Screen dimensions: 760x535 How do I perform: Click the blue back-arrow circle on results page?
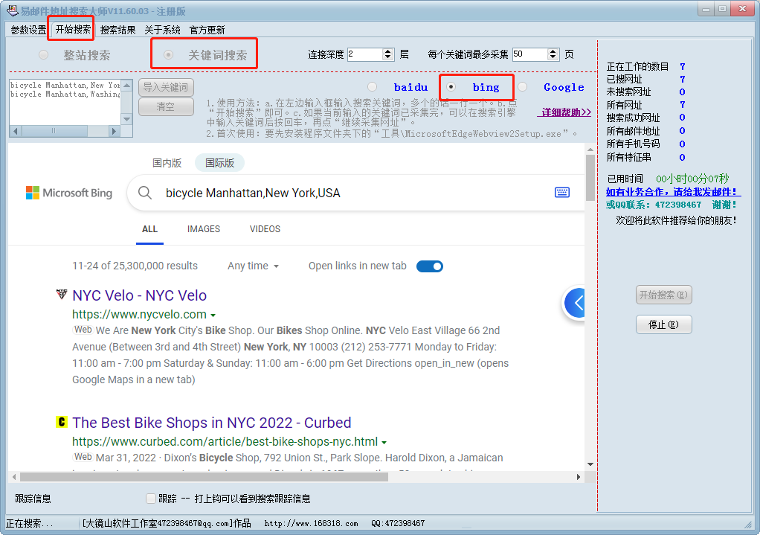tap(574, 303)
